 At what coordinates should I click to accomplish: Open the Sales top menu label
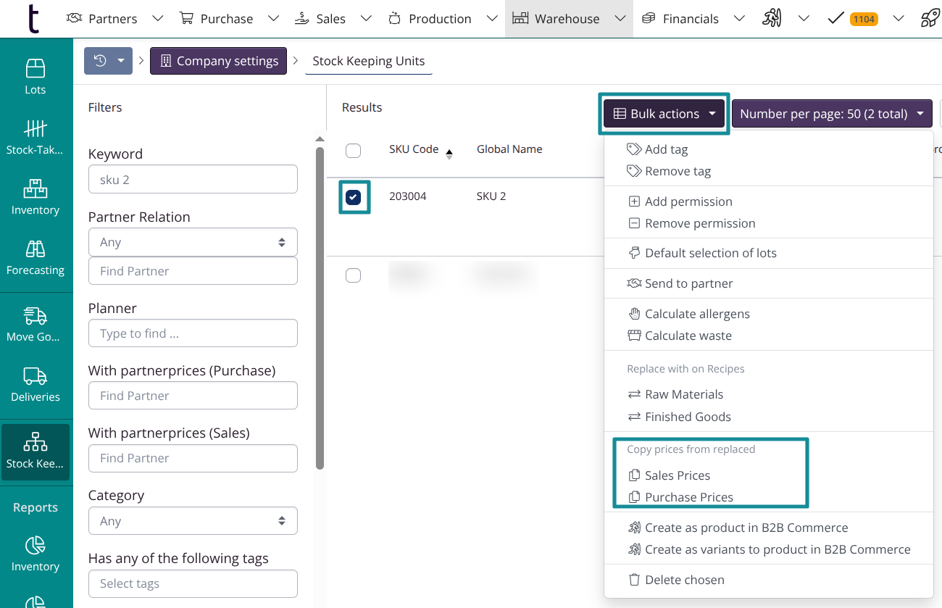tap(331, 19)
